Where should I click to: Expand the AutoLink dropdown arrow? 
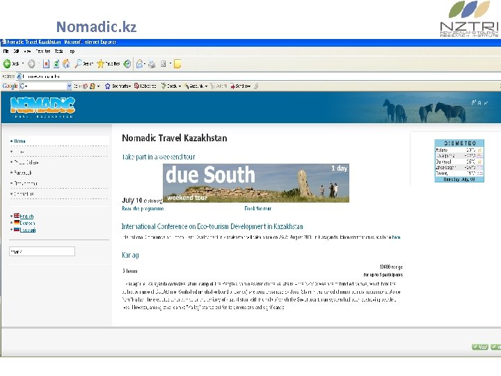click(206, 86)
